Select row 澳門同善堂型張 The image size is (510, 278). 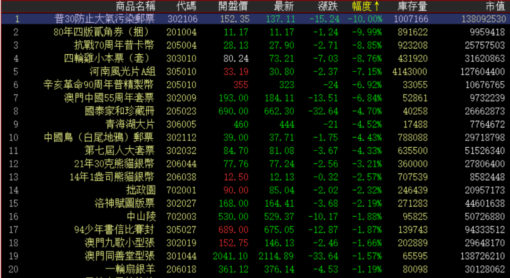(x=255, y=256)
